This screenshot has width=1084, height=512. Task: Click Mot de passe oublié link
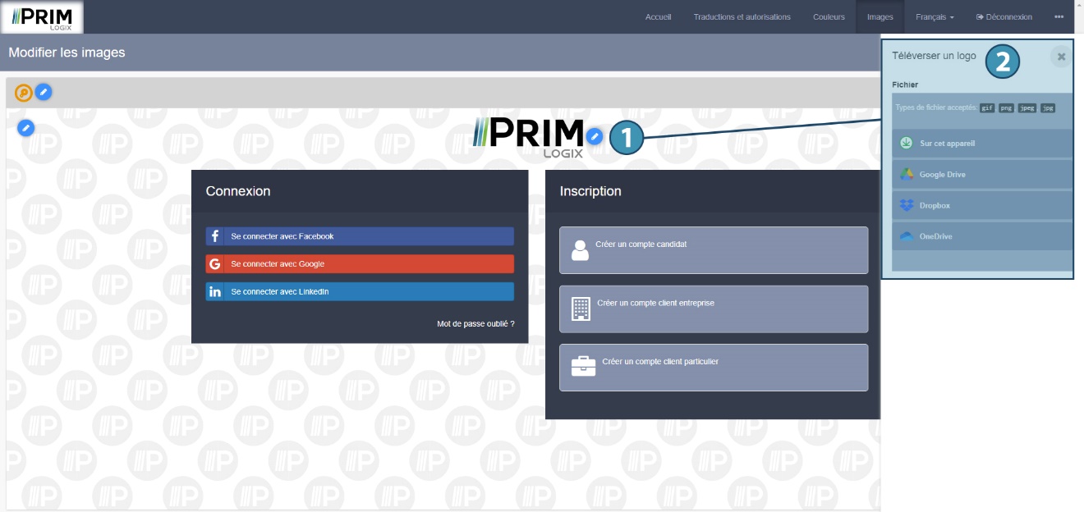[475, 324]
